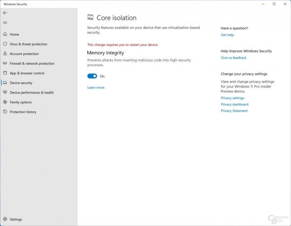Click the Device performance & health heart icon
The image size is (291, 226).
(5, 92)
